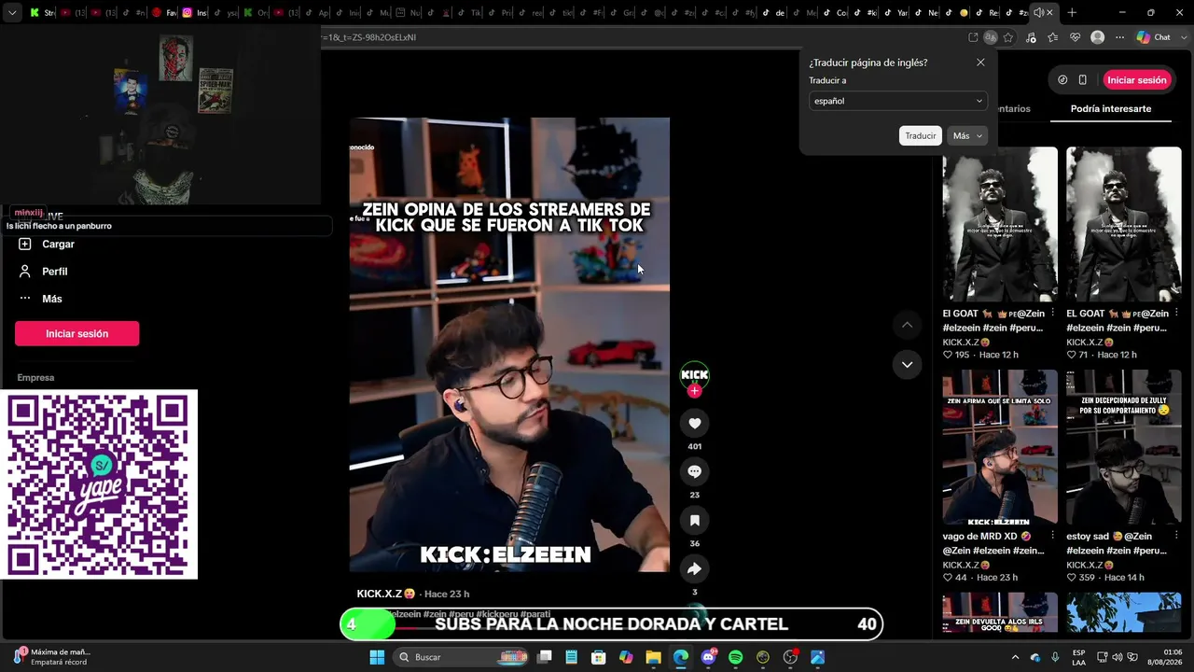Show hidden system tray icons
Screen dimensions: 1194x672
point(1016,657)
